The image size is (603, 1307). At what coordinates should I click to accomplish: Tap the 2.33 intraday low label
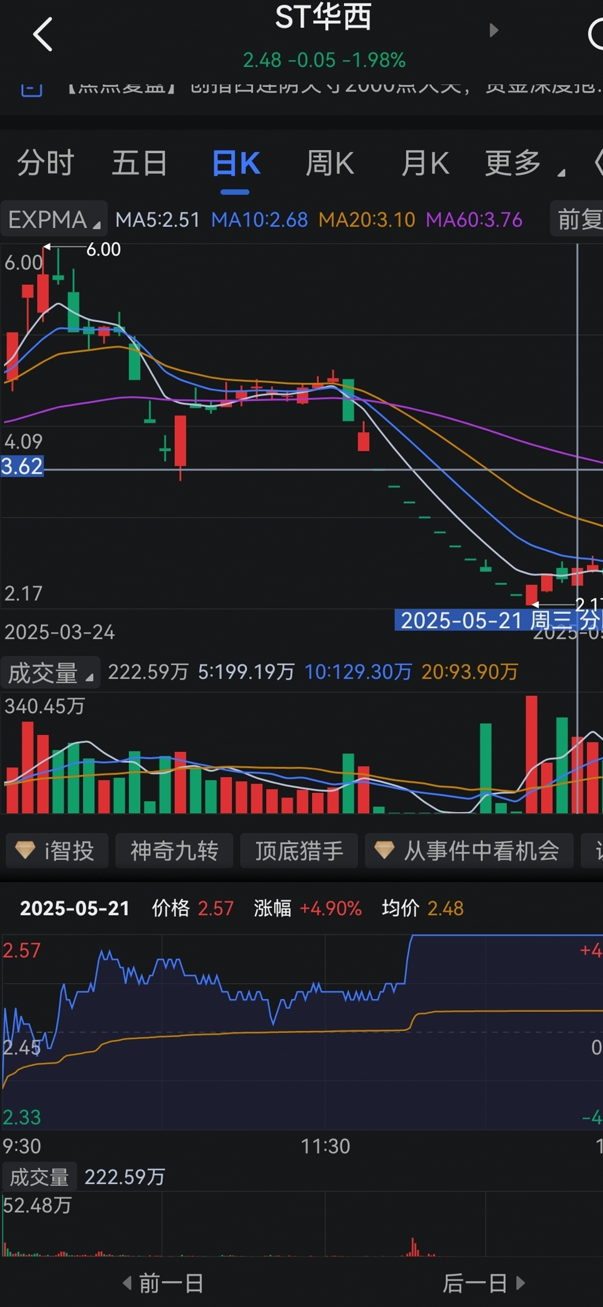[x=22, y=1117]
